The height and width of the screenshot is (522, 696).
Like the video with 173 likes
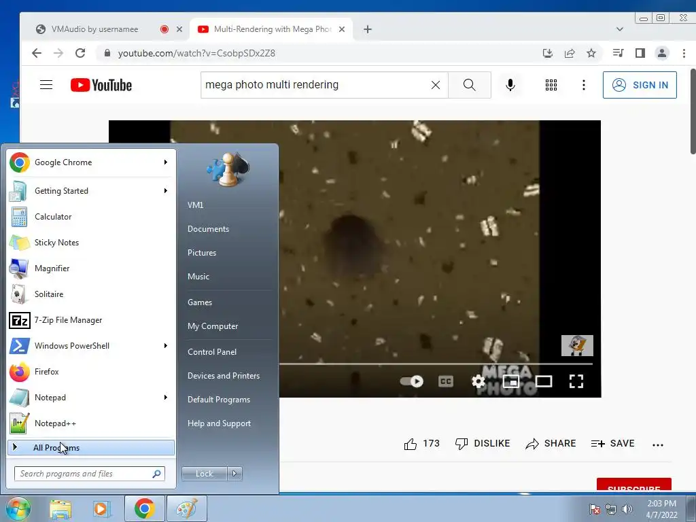421,443
